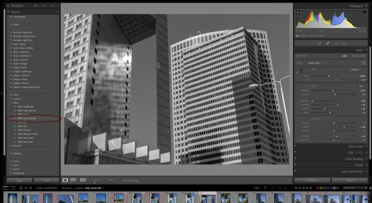Select the Red Eye Correction tool

336,43
